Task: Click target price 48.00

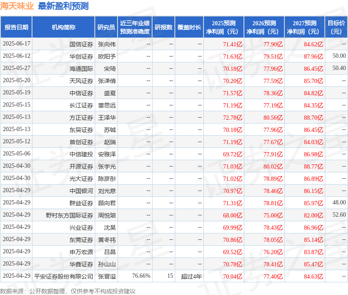Action: coord(339,202)
